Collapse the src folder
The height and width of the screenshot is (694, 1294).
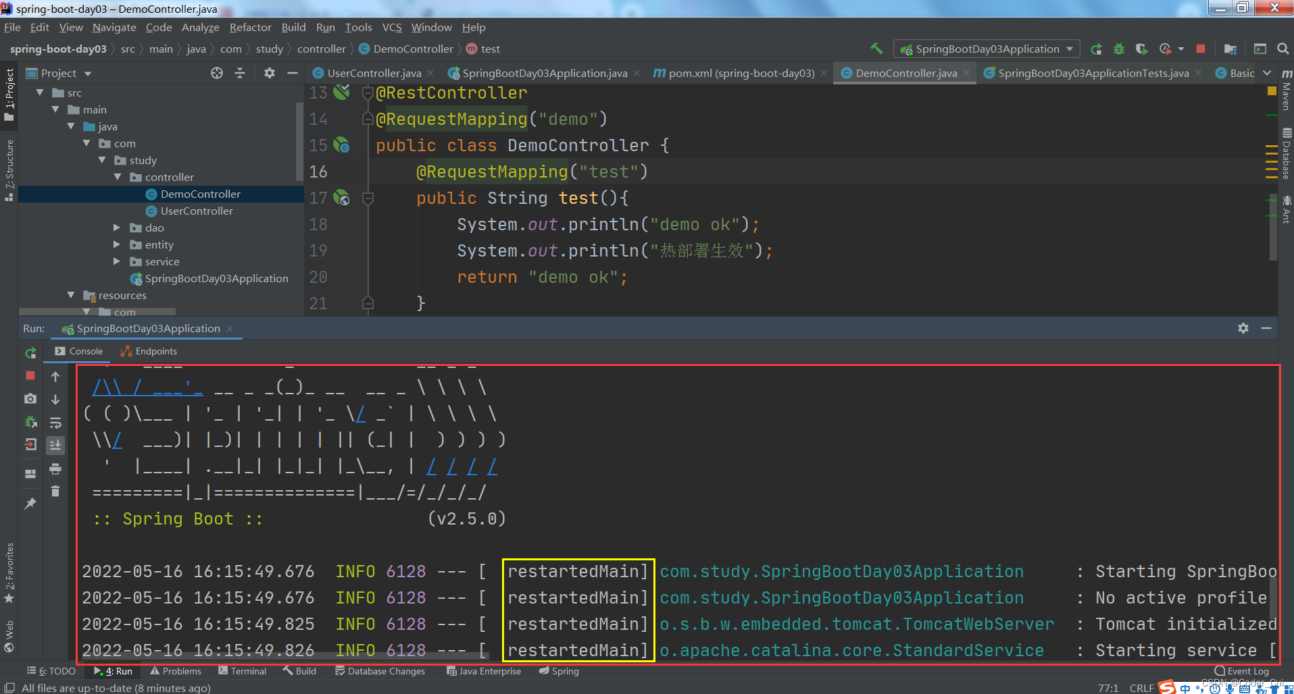pyautogui.click(x=40, y=92)
